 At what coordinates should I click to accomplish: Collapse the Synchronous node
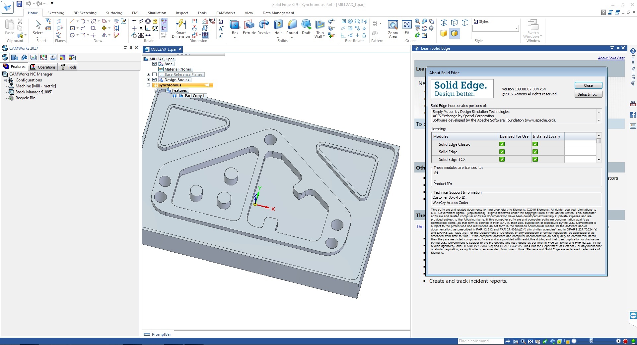[148, 85]
